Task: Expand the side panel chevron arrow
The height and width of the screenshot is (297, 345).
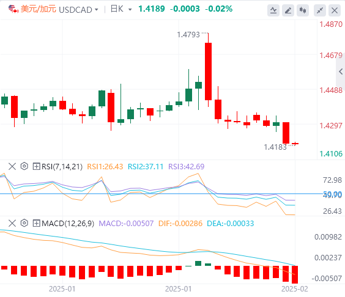Action: (341, 71)
